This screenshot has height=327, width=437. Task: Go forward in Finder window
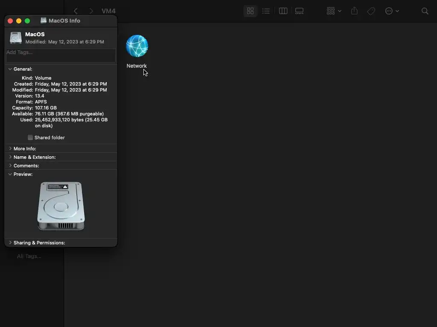[91, 11]
